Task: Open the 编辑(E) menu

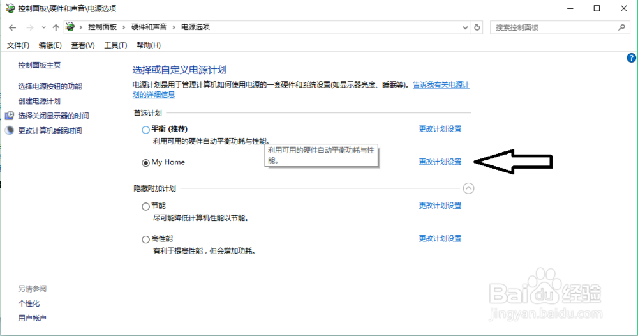Action: (x=50, y=45)
